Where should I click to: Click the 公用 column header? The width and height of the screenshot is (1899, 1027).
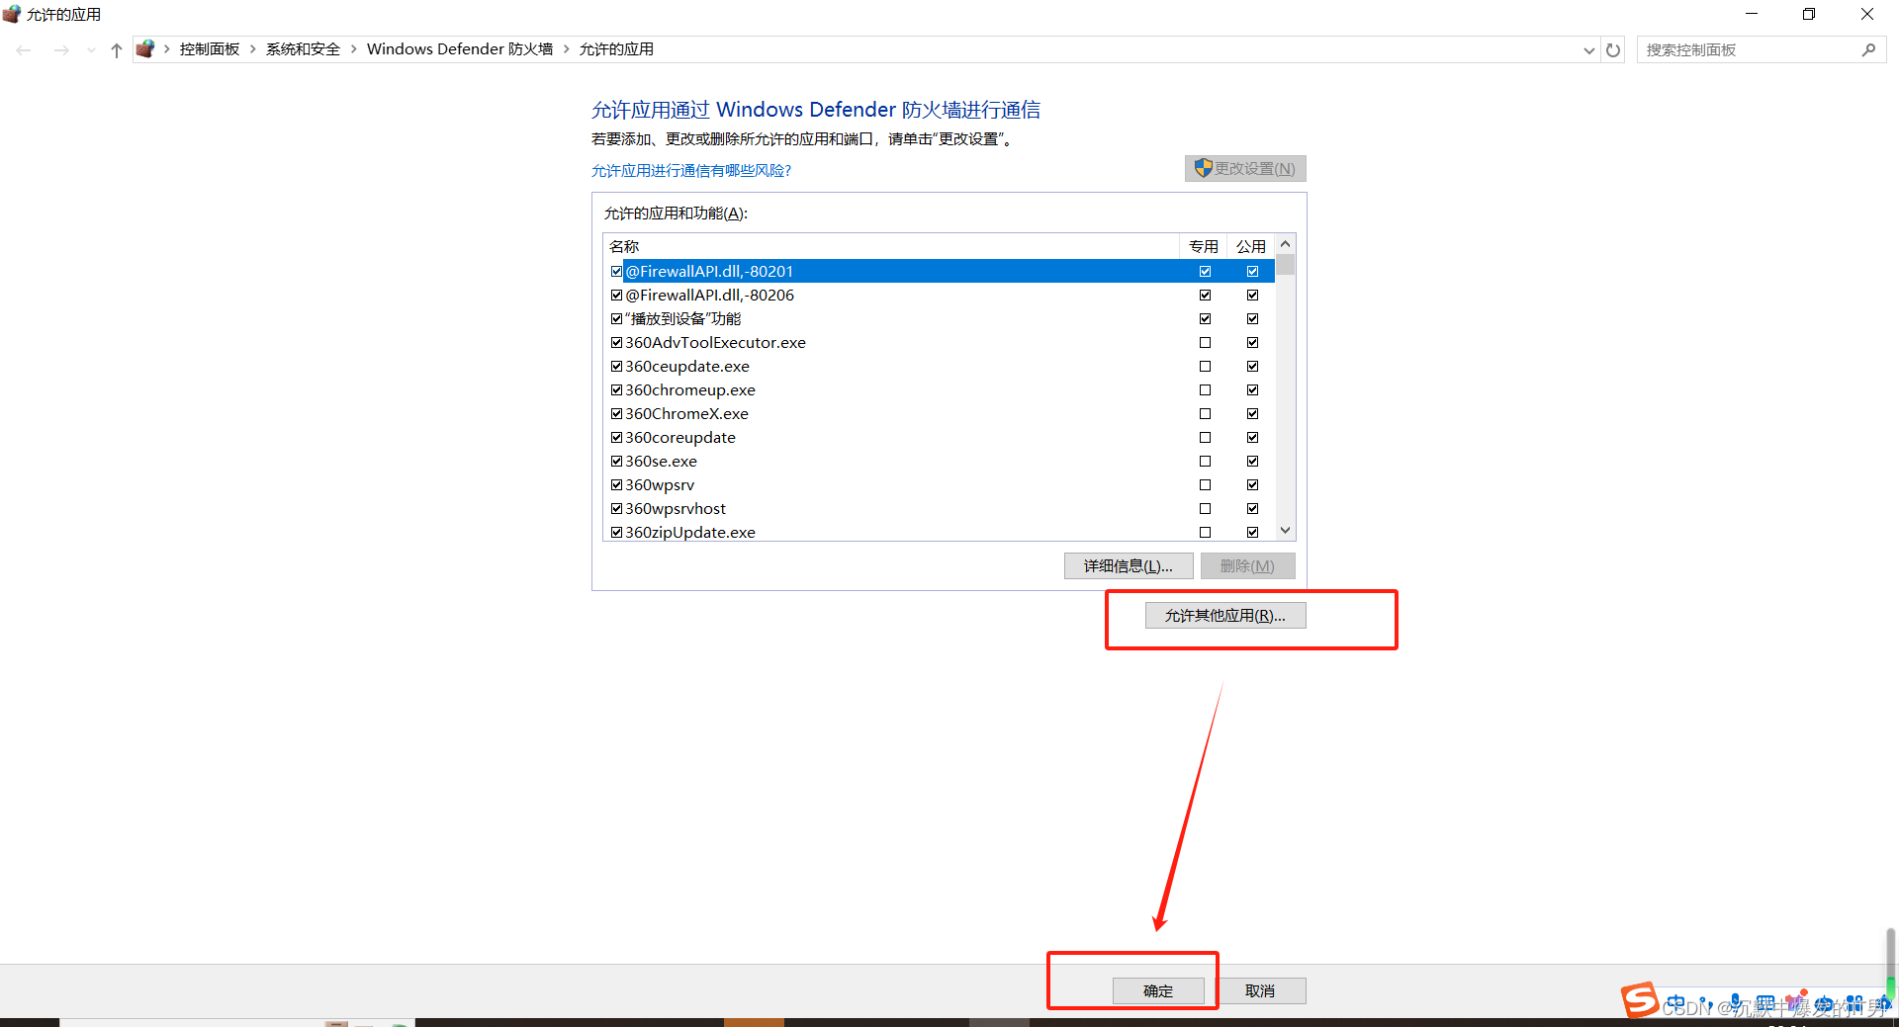click(1251, 246)
